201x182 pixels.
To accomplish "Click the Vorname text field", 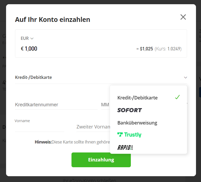I will (x=40, y=127).
